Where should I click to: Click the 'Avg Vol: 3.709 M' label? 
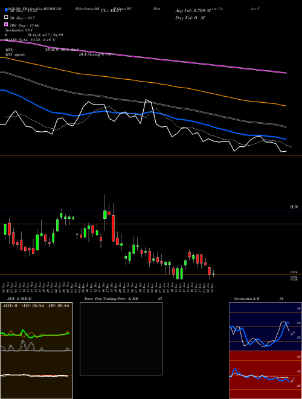(x=193, y=11)
